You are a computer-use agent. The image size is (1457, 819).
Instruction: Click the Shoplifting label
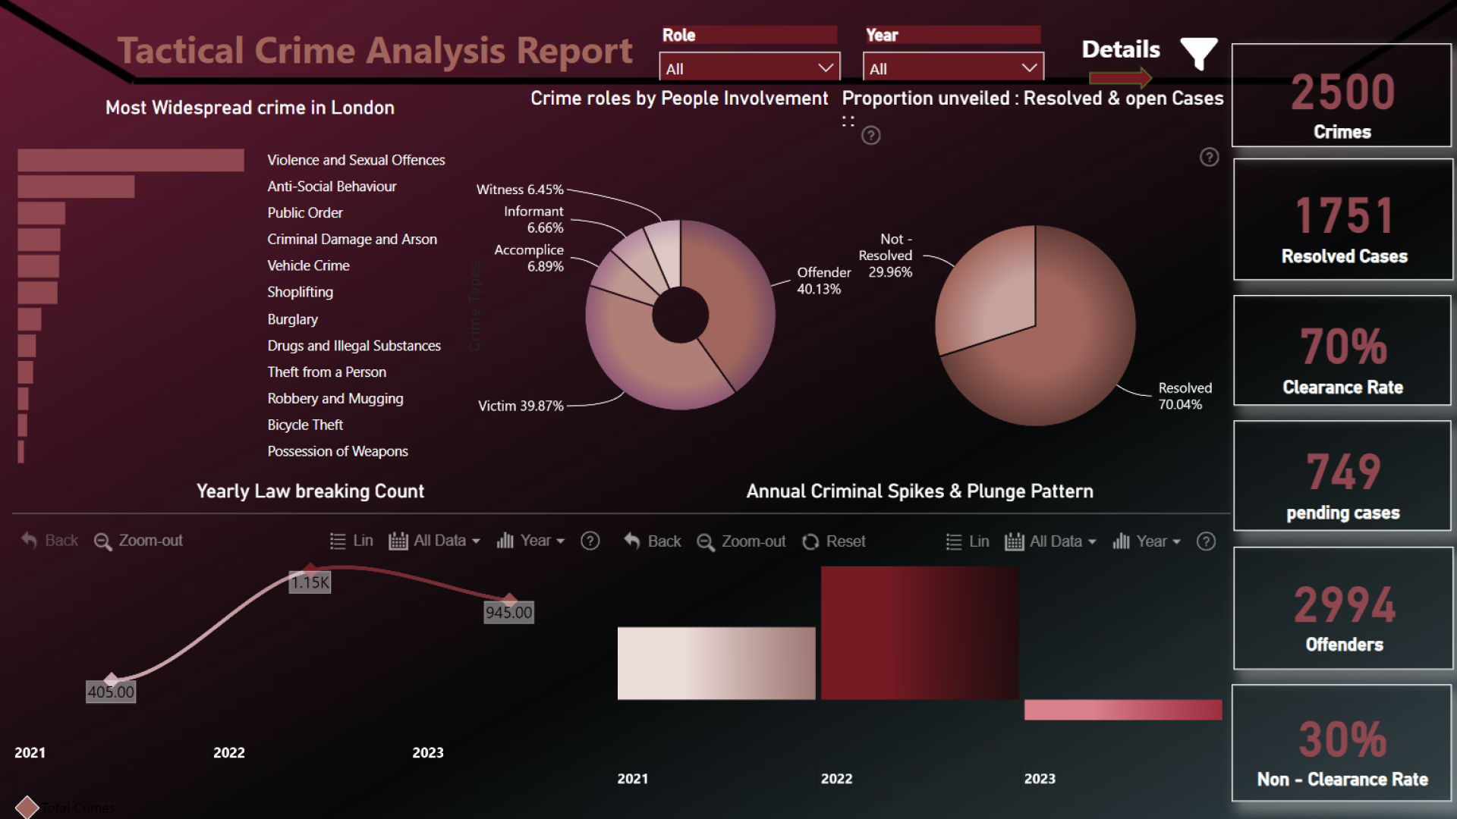click(x=300, y=293)
